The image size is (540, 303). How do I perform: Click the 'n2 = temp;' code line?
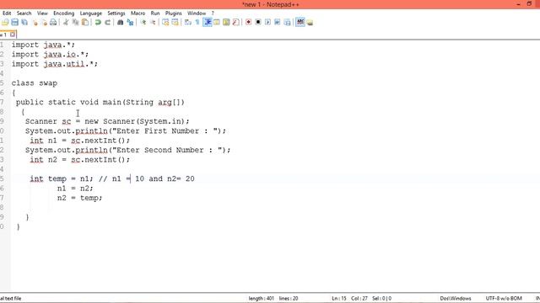79,198
